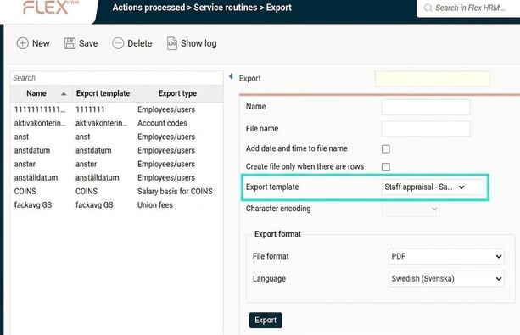Sort by Export type column header

tap(177, 93)
